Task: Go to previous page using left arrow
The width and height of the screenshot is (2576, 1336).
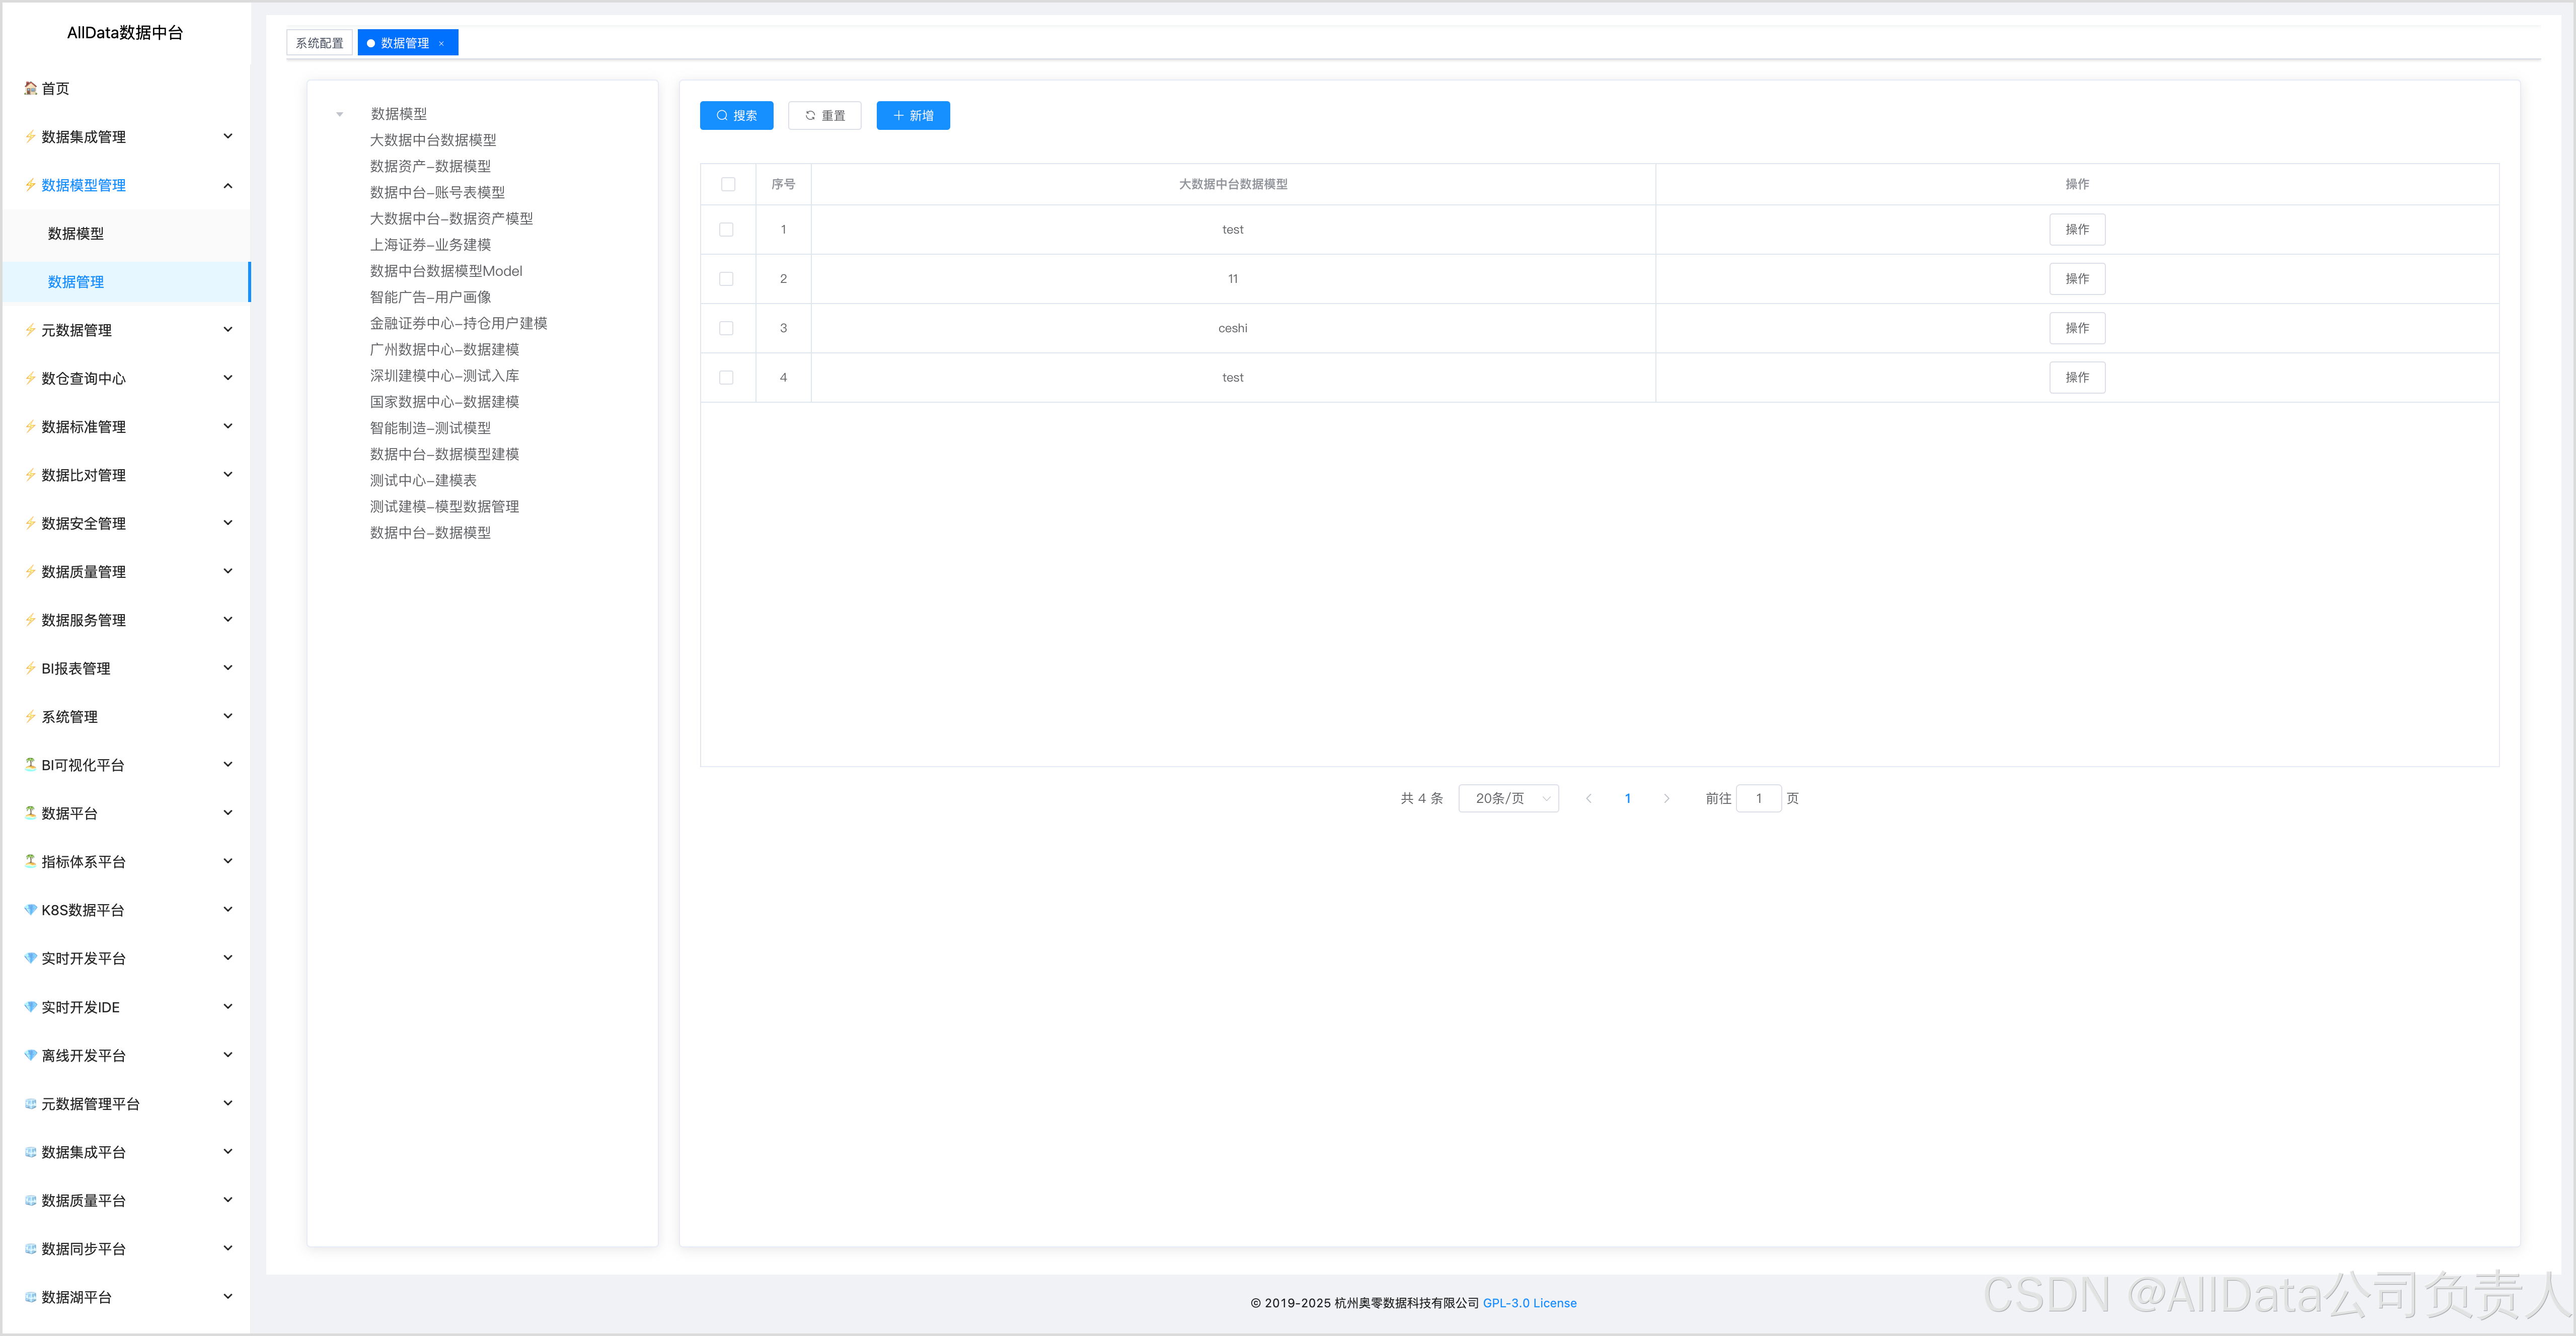Action: click(1588, 798)
